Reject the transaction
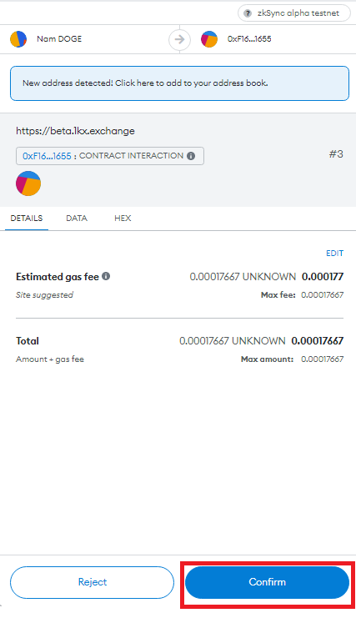The image size is (356, 628). tap(92, 582)
